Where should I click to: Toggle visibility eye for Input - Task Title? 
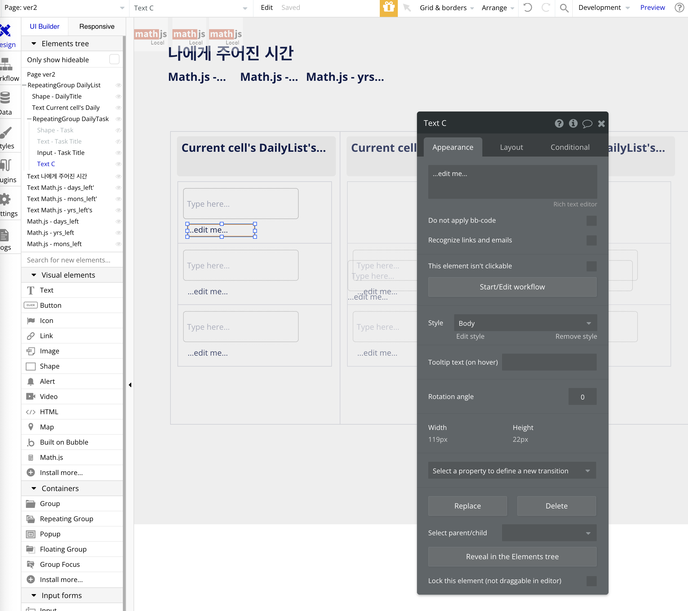119,153
